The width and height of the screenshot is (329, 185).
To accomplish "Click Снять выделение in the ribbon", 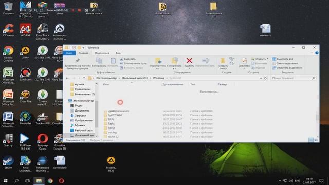I will coord(285,63).
